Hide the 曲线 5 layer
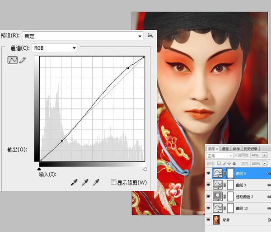This screenshot has height=232, width=271. (209, 173)
